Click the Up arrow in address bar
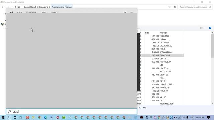214x120 pixels. coord(15,7)
